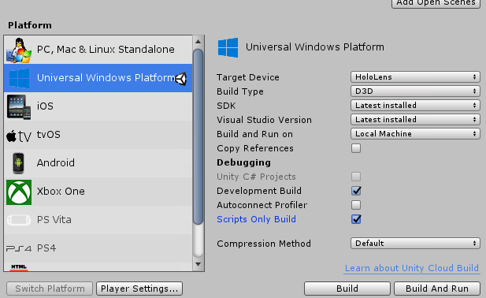Click the Scripts Only Build label

[256, 219]
